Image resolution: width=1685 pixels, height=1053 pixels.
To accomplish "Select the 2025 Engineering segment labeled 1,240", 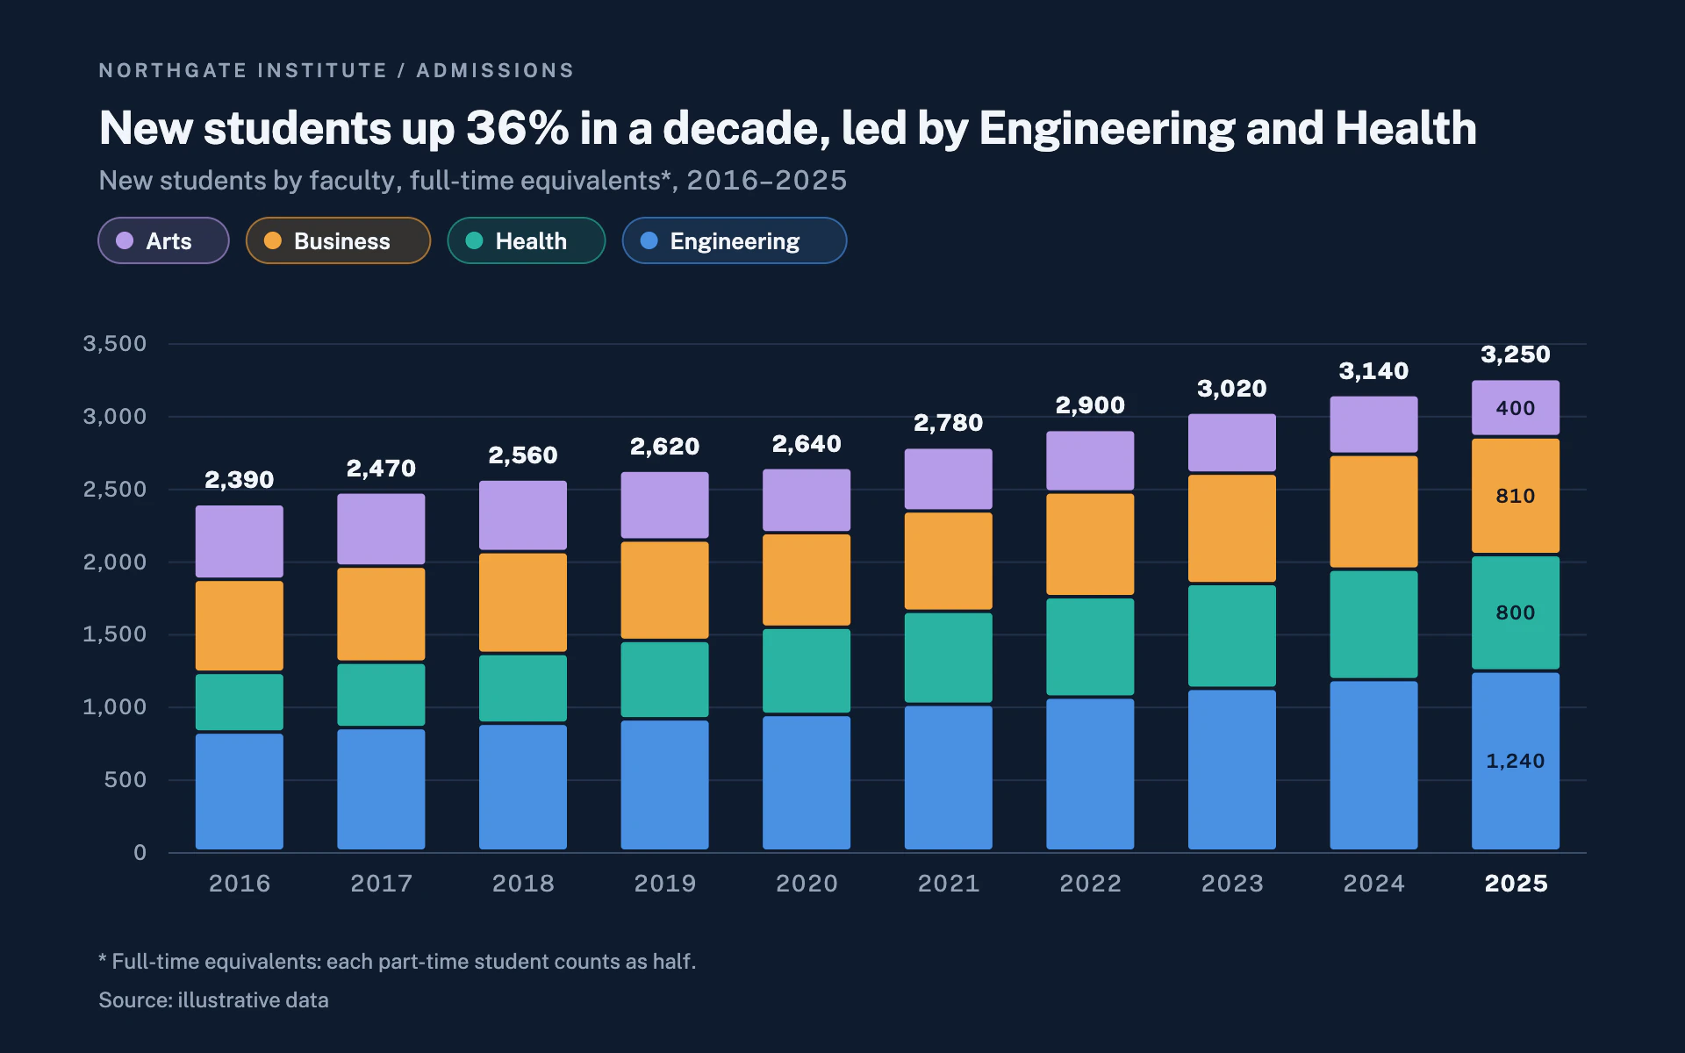I will pyautogui.click(x=1515, y=761).
